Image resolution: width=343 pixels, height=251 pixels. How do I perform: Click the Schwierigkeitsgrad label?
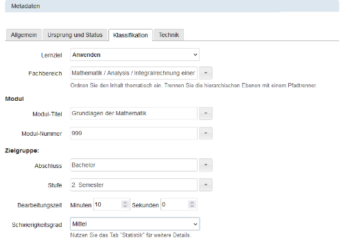37,225
